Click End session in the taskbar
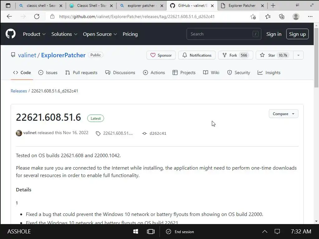 click(180, 232)
